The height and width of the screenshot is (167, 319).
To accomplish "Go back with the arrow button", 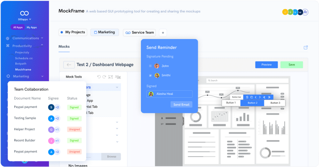I will click(69, 65).
